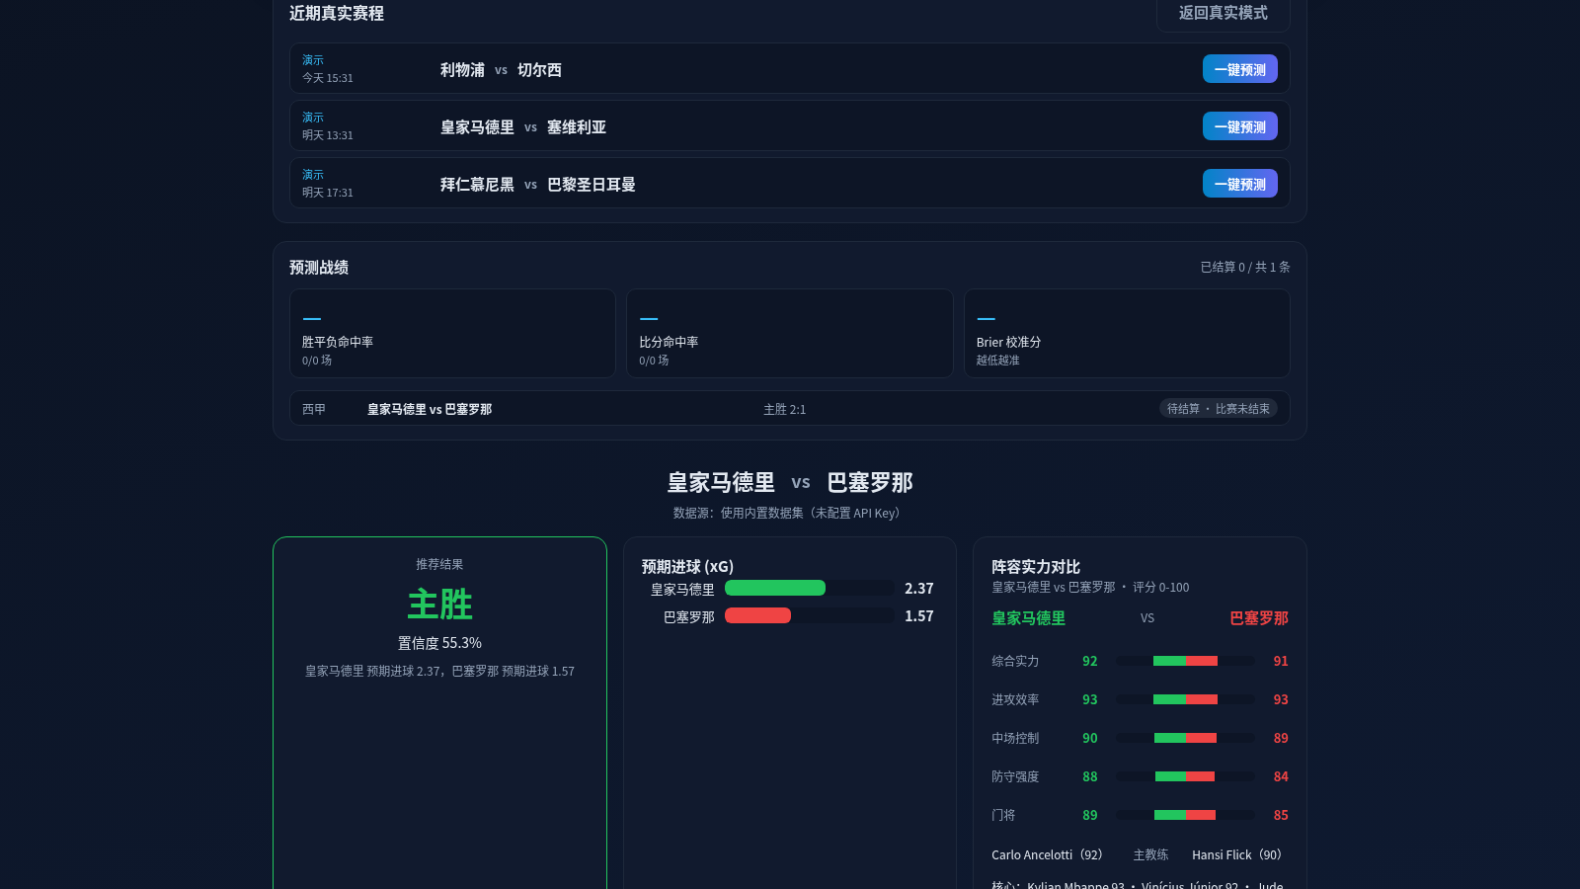Open the Brier 校准分 stats card
Image resolution: width=1580 pixels, height=889 pixels.
click(x=1127, y=333)
